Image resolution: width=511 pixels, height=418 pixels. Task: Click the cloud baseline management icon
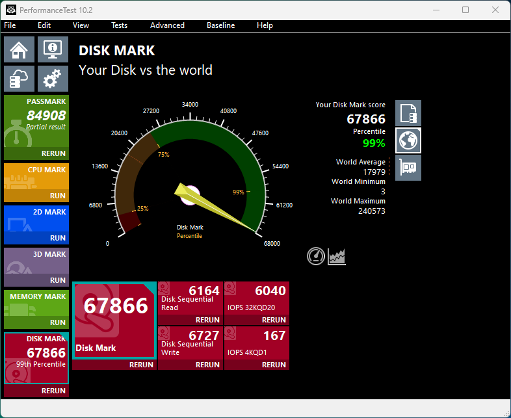click(20, 79)
